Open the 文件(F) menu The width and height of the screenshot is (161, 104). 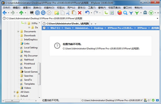point(6,8)
